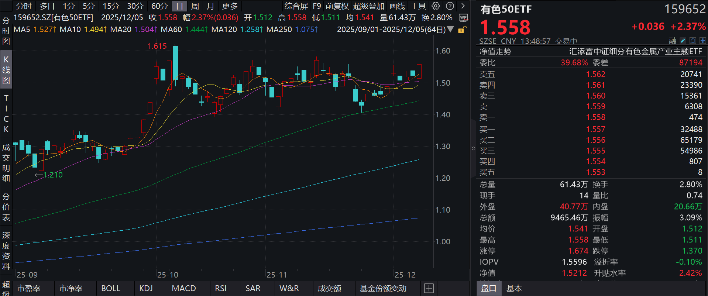The height and width of the screenshot is (296, 708).
Task: Toggle the 前复权 price adjustment mode
Action: tap(337, 6)
